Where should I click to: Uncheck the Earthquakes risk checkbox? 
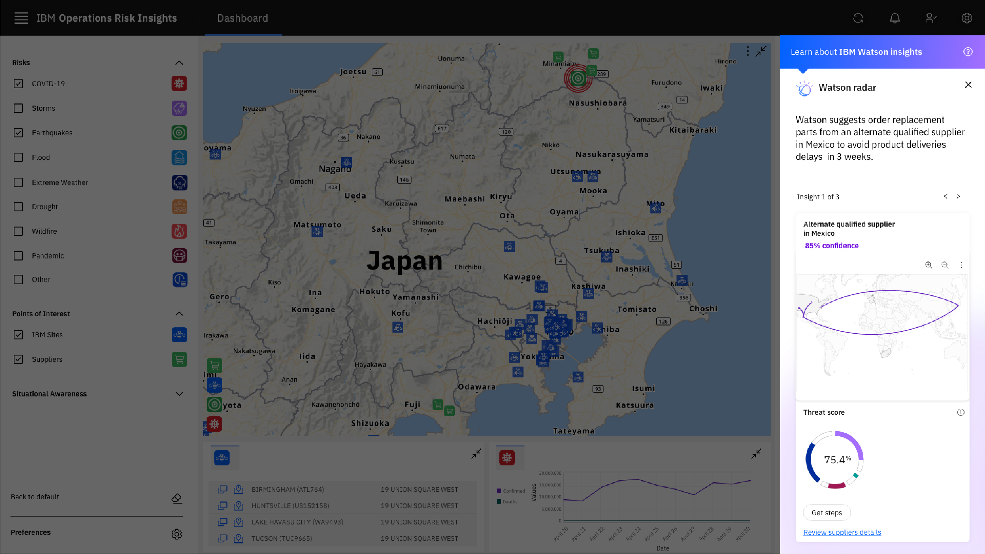pos(18,133)
